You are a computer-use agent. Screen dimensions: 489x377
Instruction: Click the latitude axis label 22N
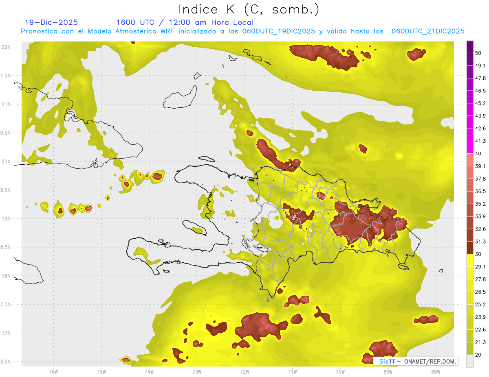pos(6,47)
